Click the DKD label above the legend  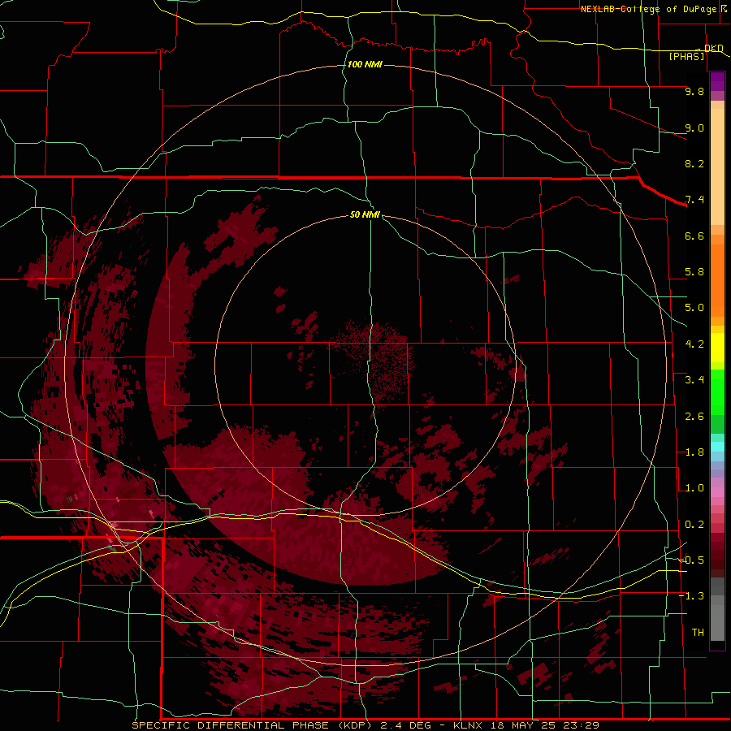[714, 48]
